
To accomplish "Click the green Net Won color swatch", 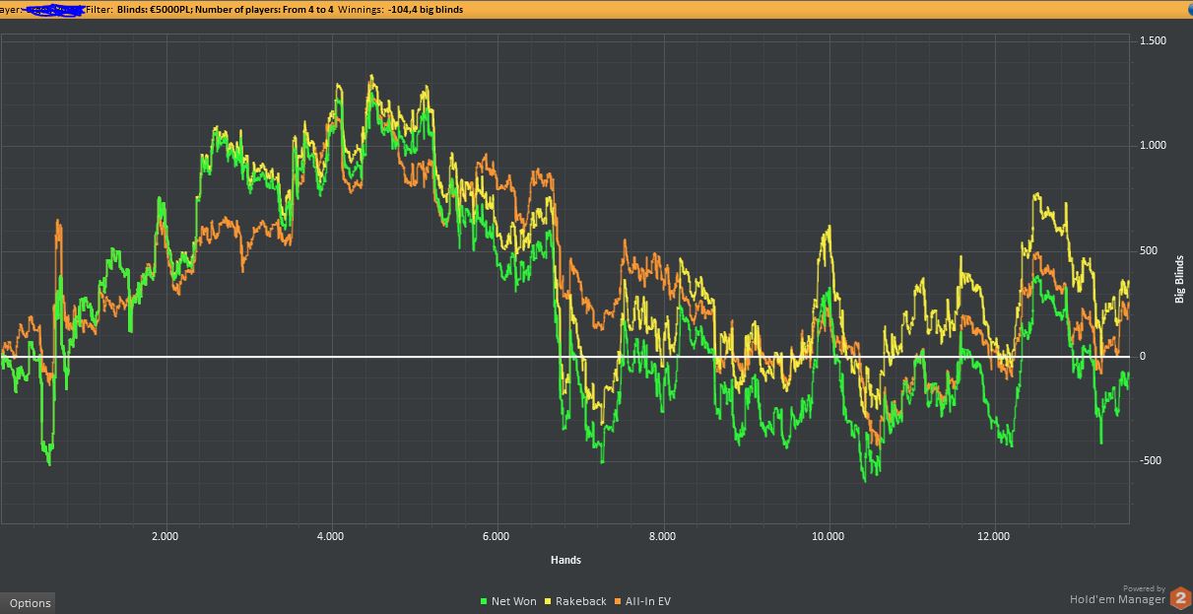I will 484,601.
